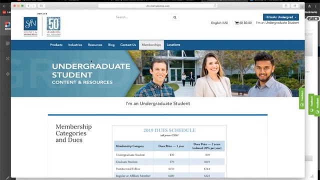320x180 pixels.
Task: Click the Safari address bar
Action: [158, 6]
